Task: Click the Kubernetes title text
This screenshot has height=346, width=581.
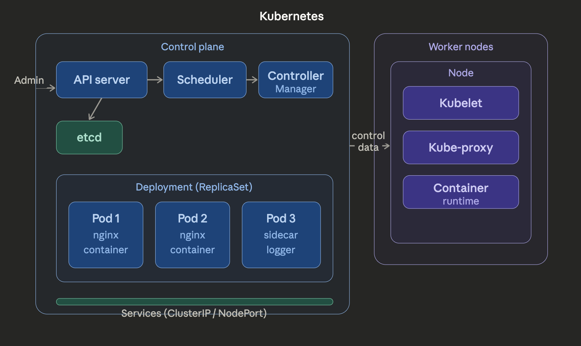Action: tap(291, 16)
